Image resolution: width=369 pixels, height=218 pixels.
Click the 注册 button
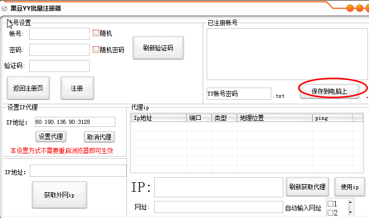pos(77,88)
